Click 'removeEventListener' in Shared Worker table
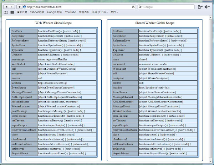This screenshot has width=214, height=165. click(x=125, y=130)
